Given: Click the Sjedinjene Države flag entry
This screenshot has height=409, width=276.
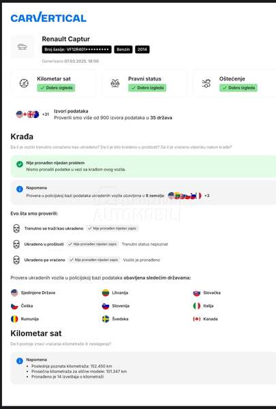Looking at the screenshot, I should pyautogui.click(x=33, y=292).
